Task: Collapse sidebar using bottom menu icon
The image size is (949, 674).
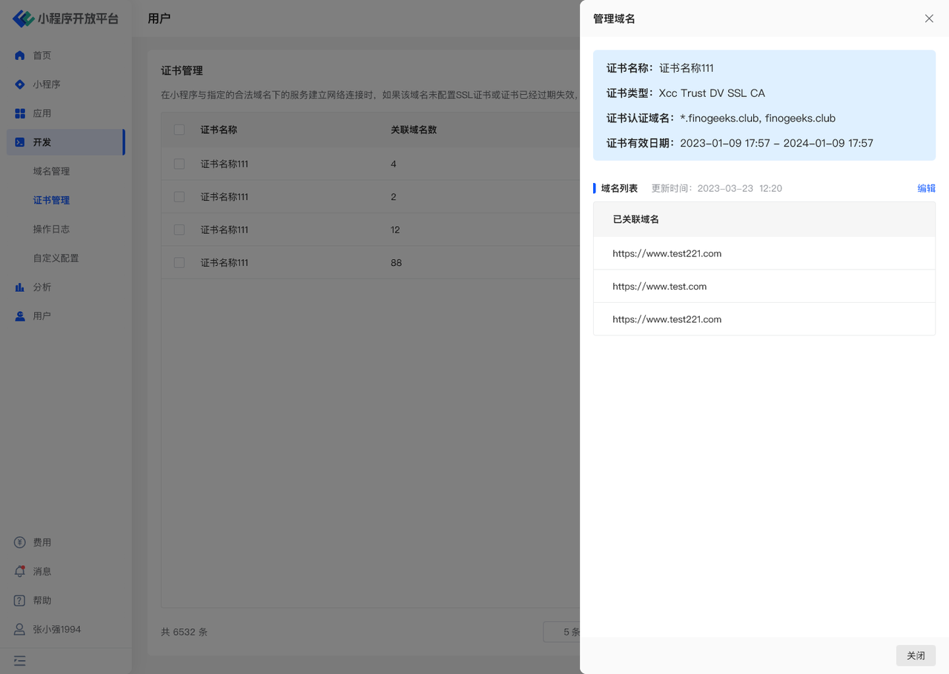Action: (20, 661)
